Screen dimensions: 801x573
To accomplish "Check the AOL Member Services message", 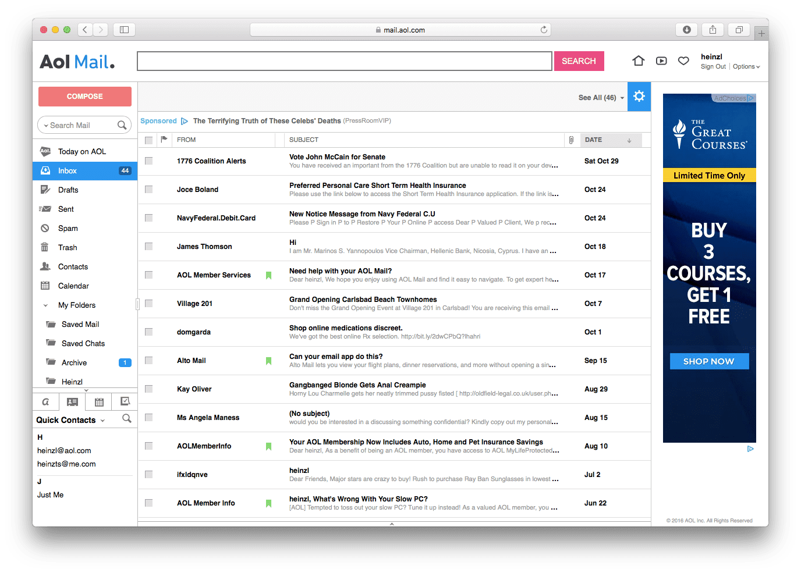I will pos(148,275).
